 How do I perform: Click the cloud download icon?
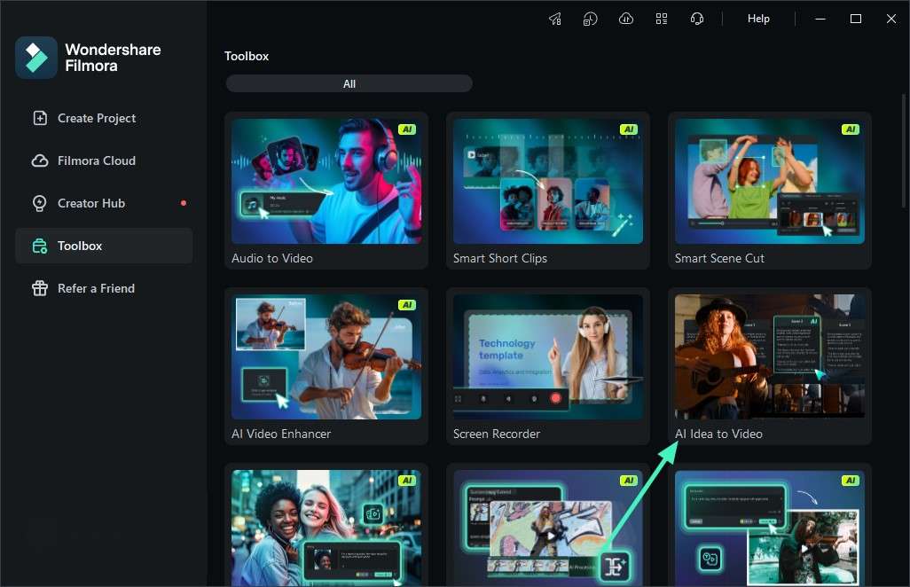pyautogui.click(x=625, y=19)
